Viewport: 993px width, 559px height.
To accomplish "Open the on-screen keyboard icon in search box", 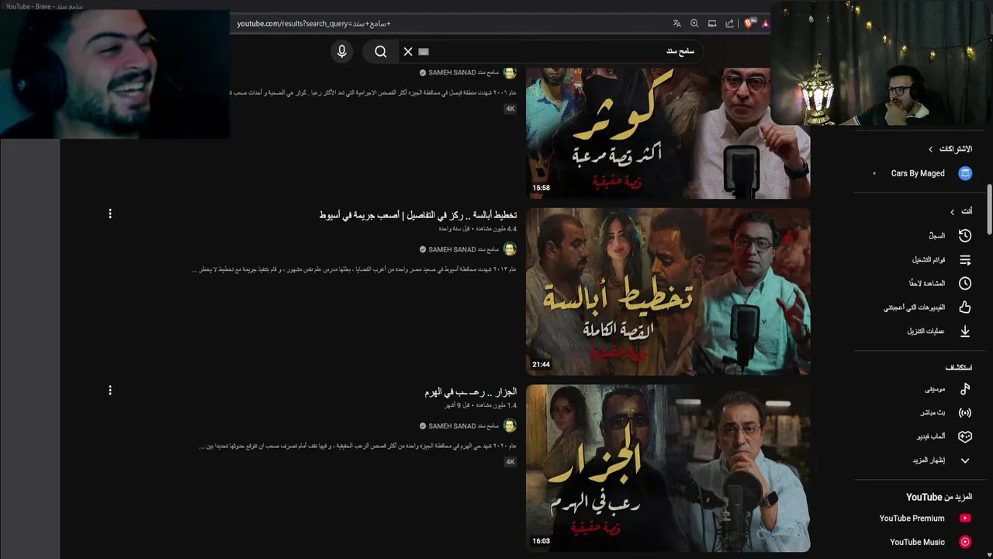I will [x=424, y=51].
